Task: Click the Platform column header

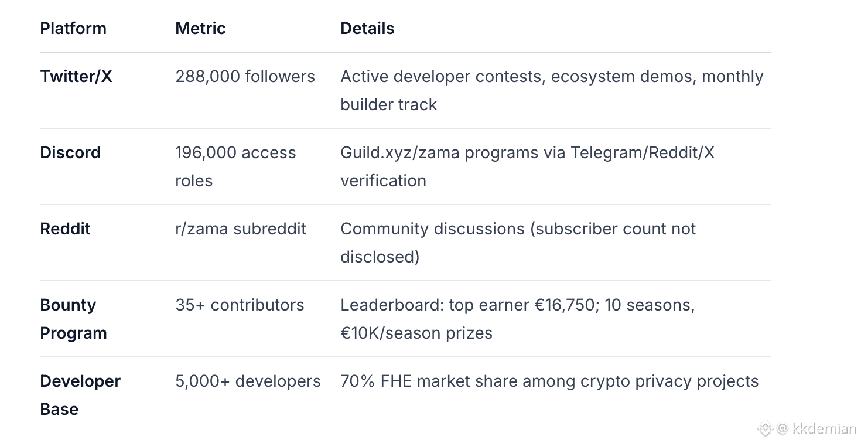Action: pos(73,28)
